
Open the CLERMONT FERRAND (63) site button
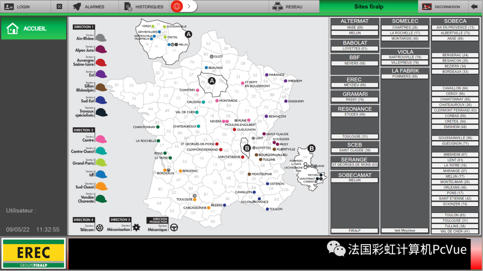[455, 110]
